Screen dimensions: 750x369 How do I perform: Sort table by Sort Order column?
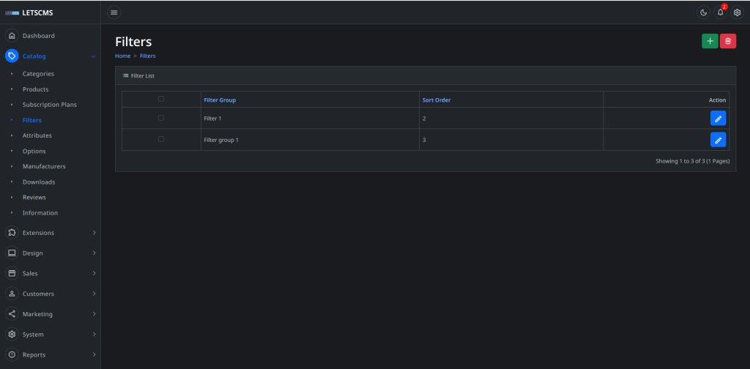[437, 100]
